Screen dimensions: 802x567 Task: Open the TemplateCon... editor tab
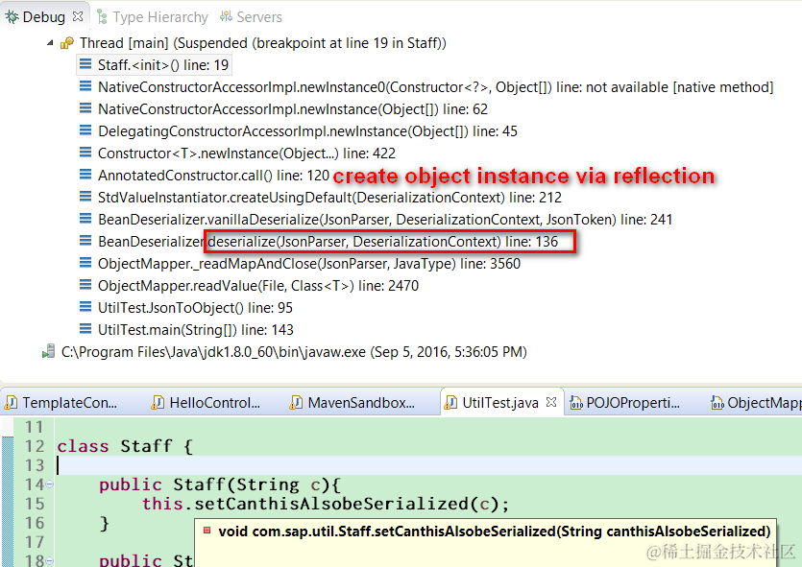click(x=61, y=403)
